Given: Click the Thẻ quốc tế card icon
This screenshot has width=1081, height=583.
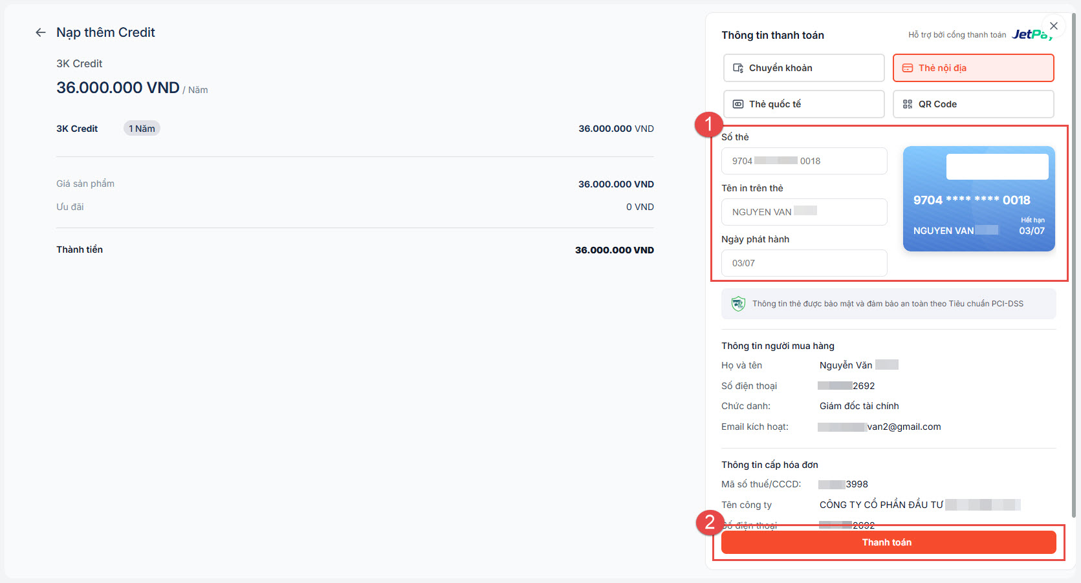Looking at the screenshot, I should point(737,104).
